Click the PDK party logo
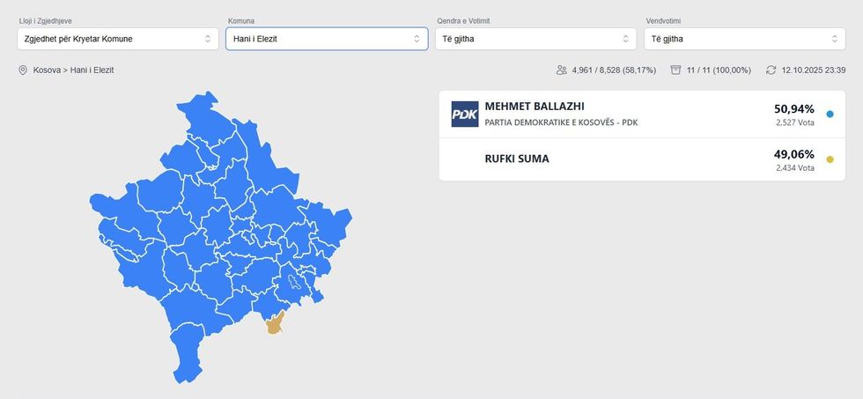Image resolution: width=863 pixels, height=399 pixels. click(464, 115)
